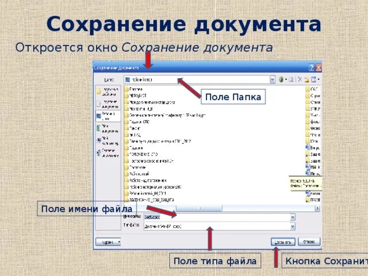Select the Работа над положением folder
Viewport: 368px width, 276px height.
tap(145, 181)
